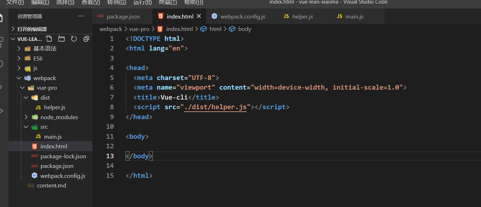
Task: Open the 文件(F) menu
Action: [15, 2]
